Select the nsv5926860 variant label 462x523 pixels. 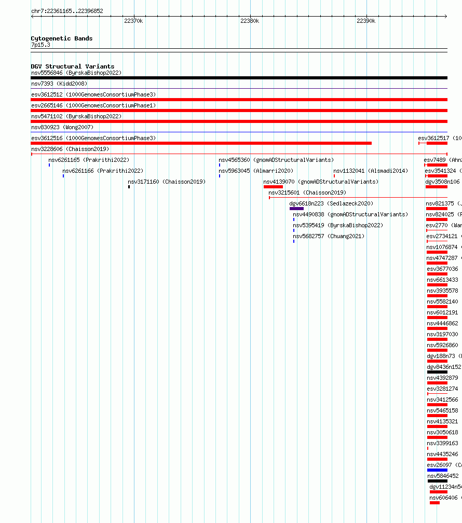coord(442,345)
